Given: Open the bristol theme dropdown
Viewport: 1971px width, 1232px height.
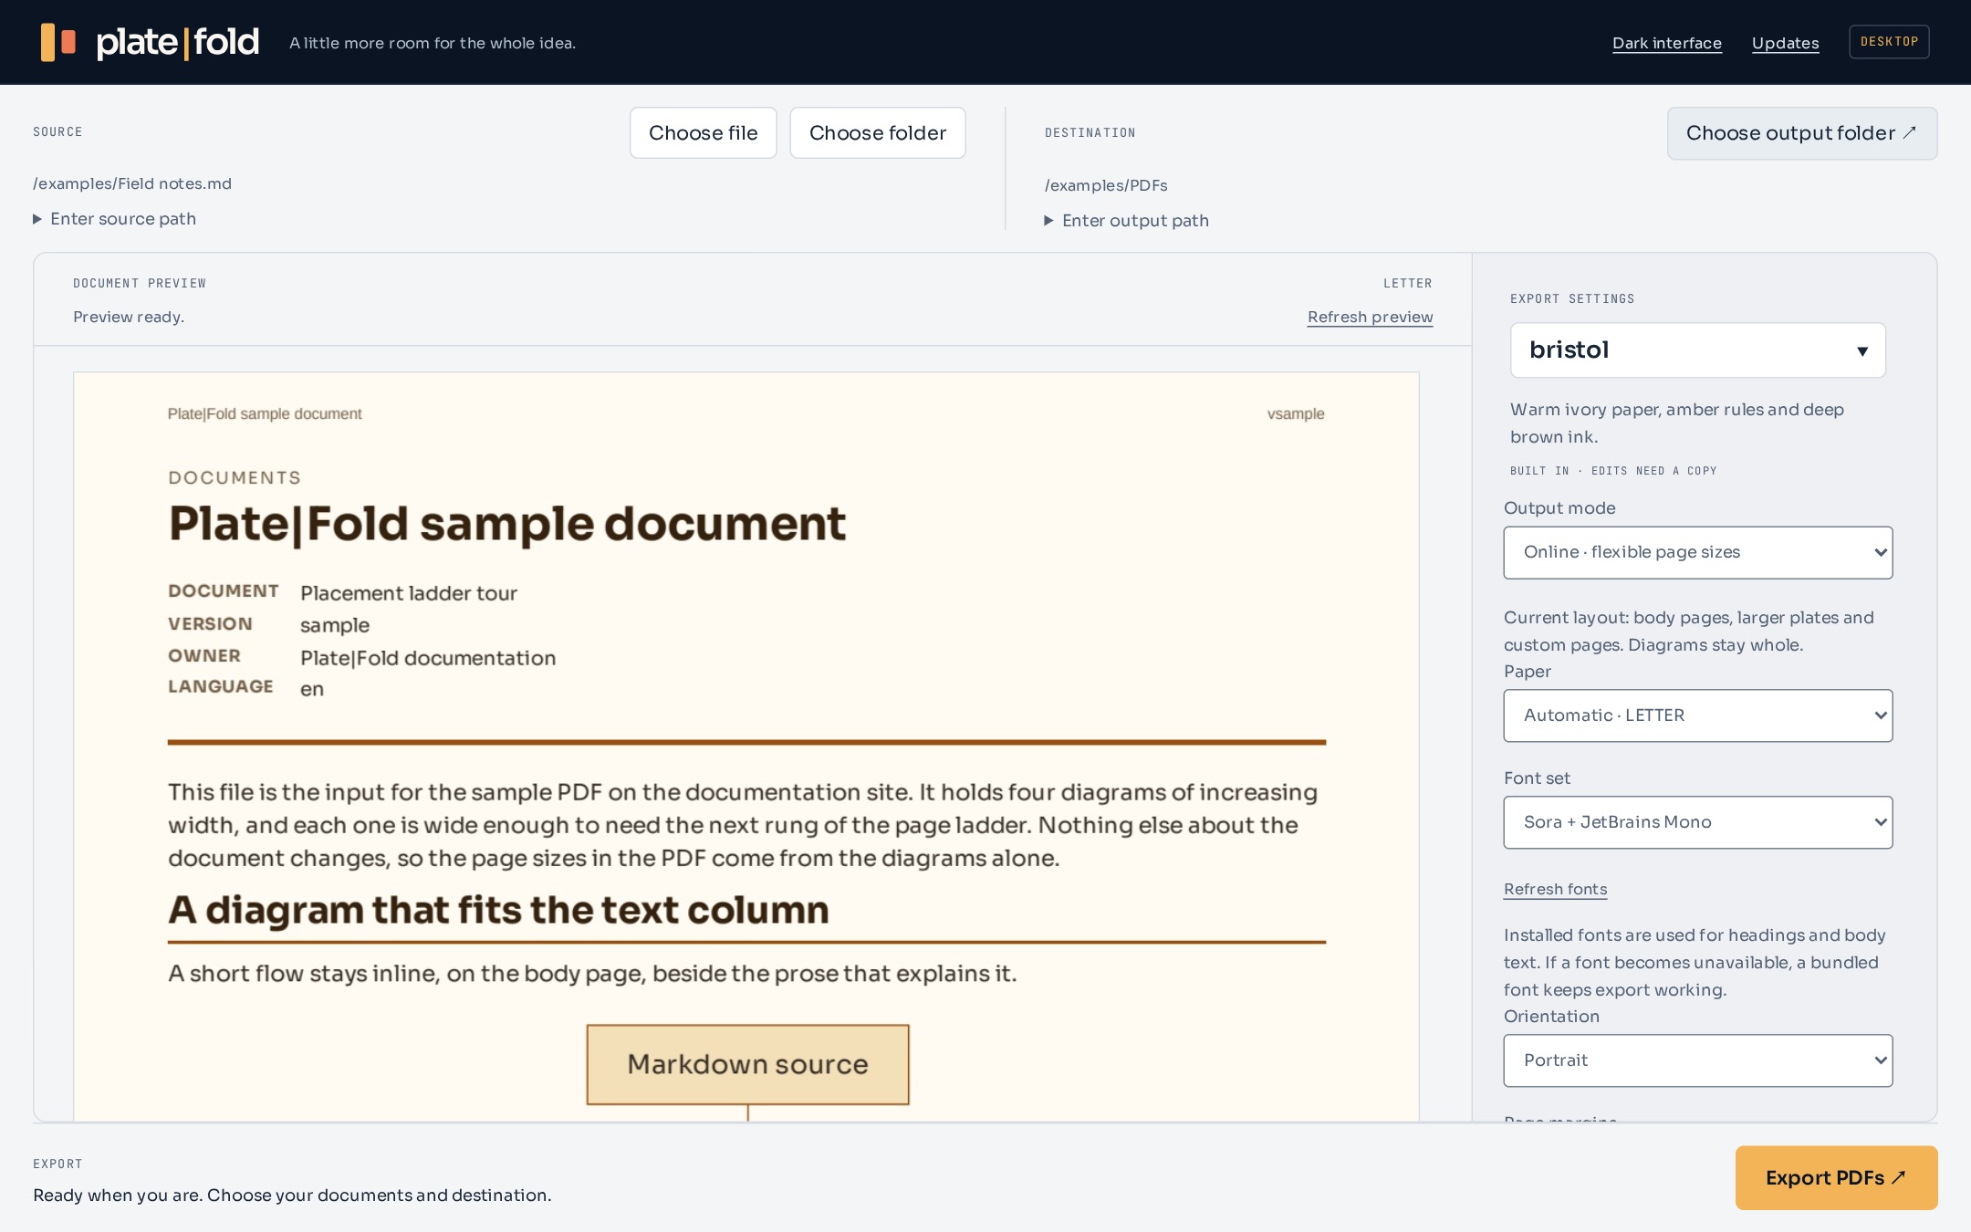Looking at the screenshot, I should (x=1697, y=350).
